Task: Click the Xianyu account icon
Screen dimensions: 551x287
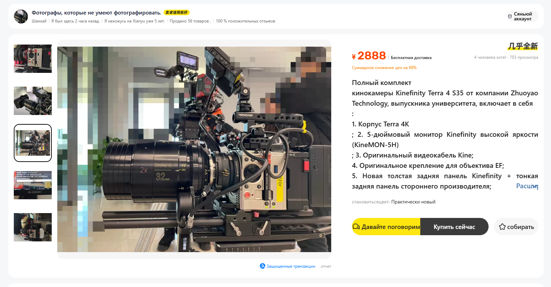Action: pos(510,16)
